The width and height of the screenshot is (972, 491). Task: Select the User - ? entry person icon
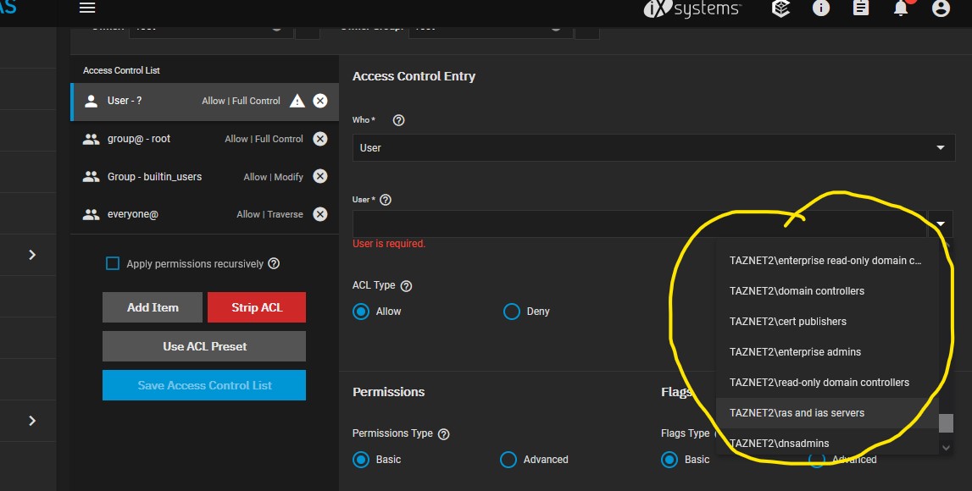point(92,101)
